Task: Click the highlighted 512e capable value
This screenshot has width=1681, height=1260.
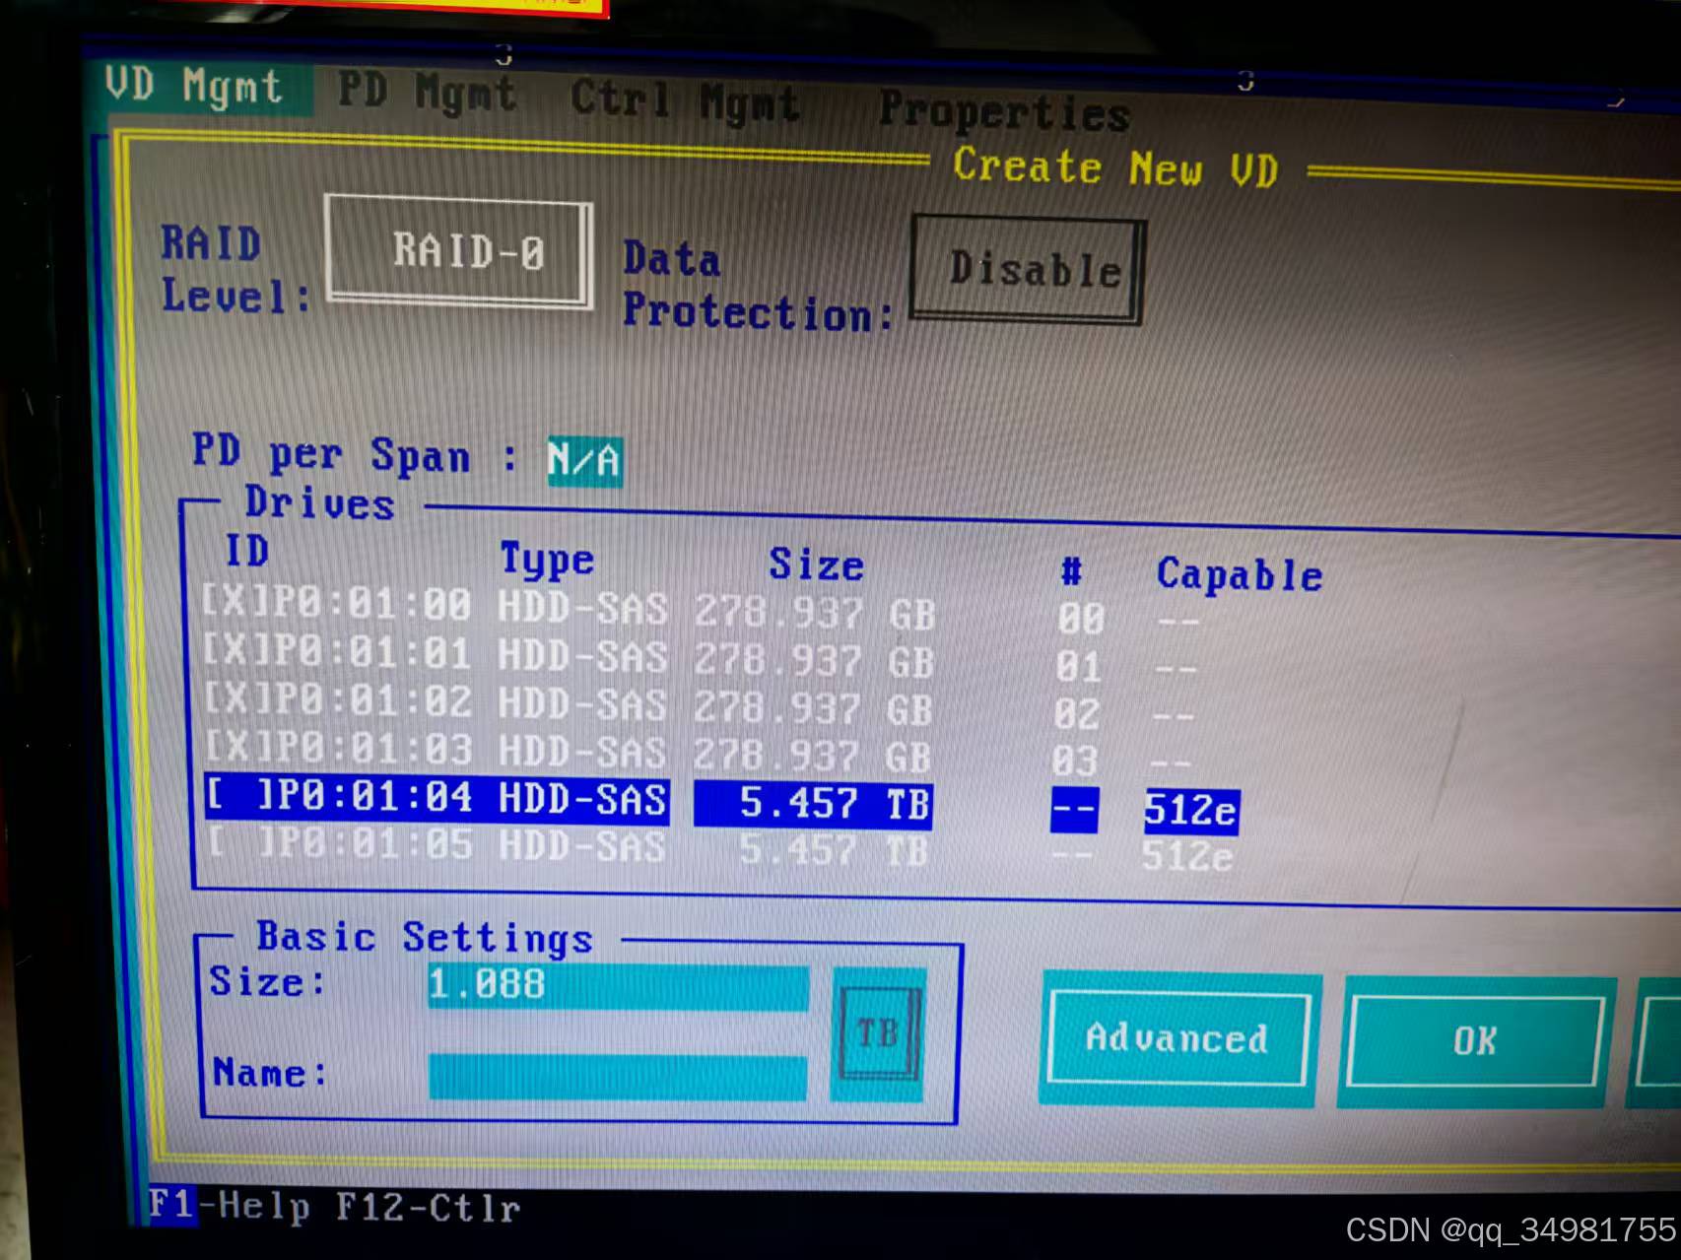Action: pos(1191,812)
